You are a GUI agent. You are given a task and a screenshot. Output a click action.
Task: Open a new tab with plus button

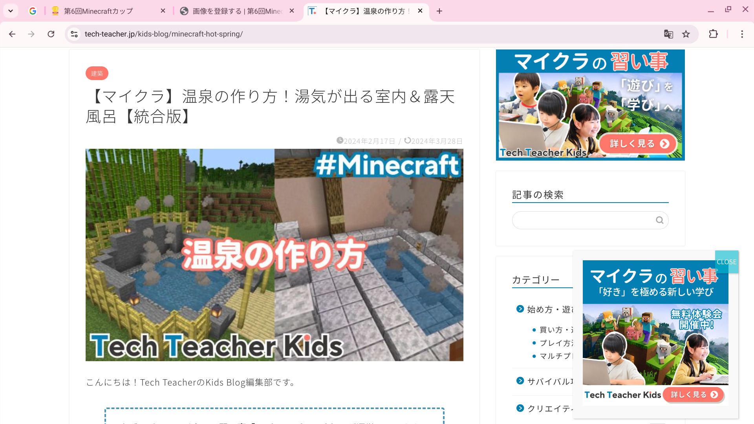pyautogui.click(x=439, y=11)
